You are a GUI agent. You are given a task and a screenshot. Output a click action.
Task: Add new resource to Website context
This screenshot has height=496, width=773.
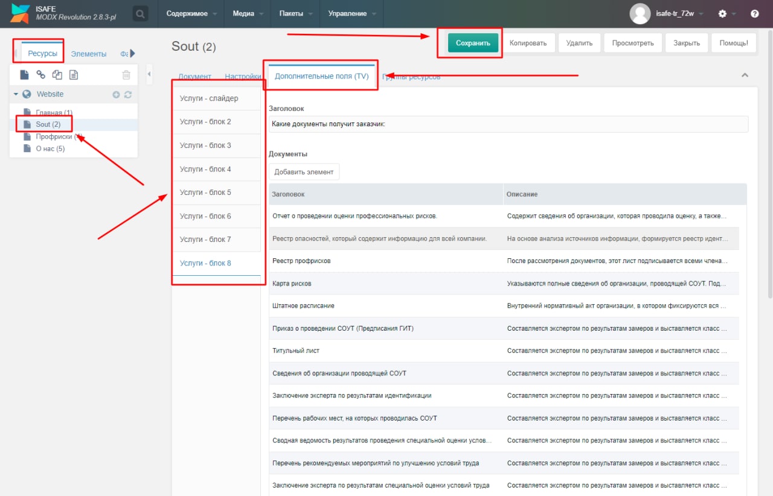click(117, 95)
